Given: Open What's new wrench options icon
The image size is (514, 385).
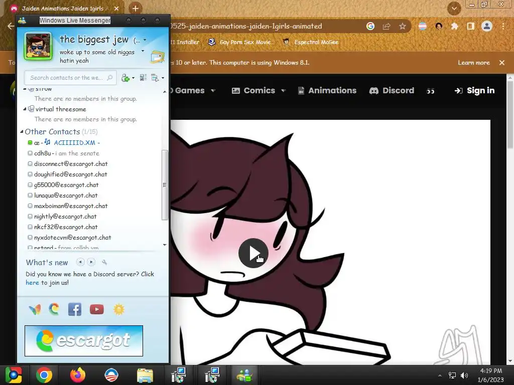Looking at the screenshot, I should [104, 262].
